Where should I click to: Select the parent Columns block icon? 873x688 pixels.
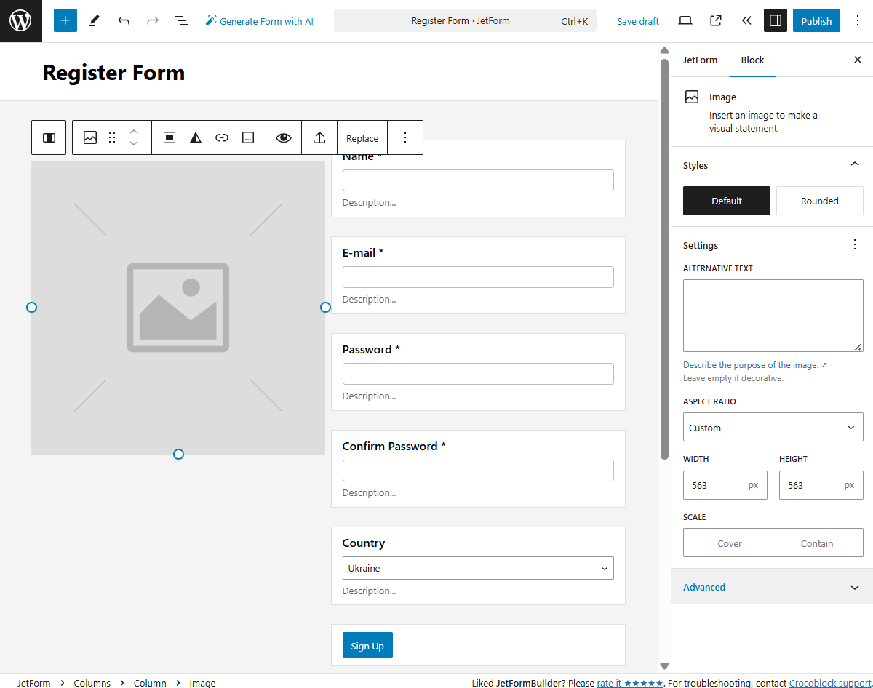click(48, 137)
